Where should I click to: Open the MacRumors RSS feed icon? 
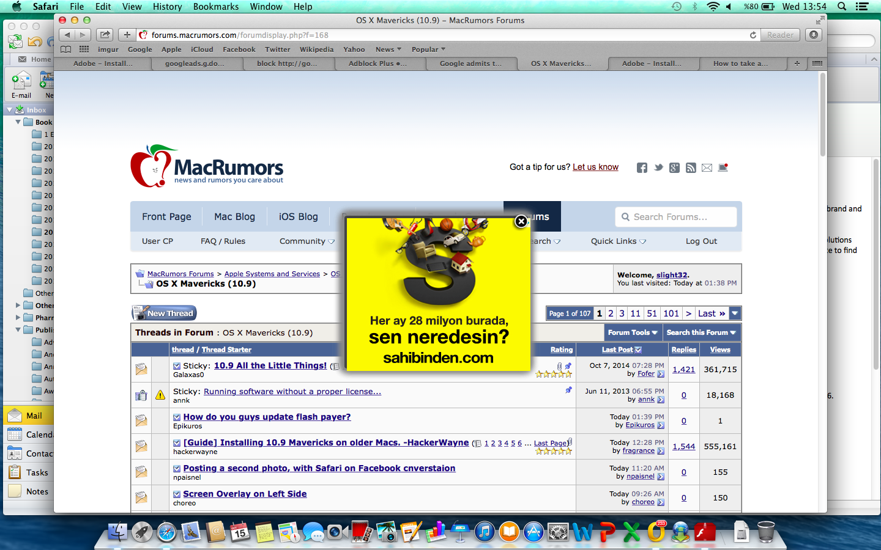point(691,167)
